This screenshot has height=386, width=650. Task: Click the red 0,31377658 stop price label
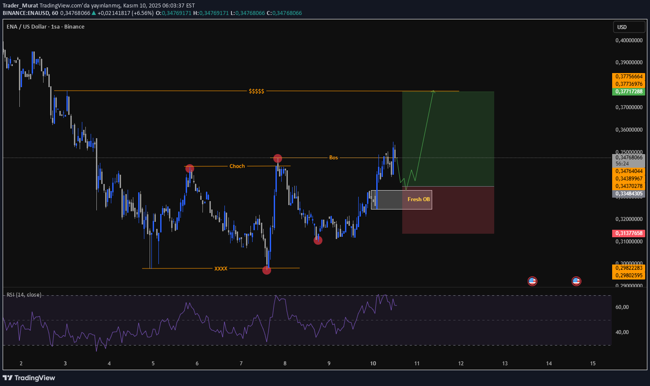628,233
